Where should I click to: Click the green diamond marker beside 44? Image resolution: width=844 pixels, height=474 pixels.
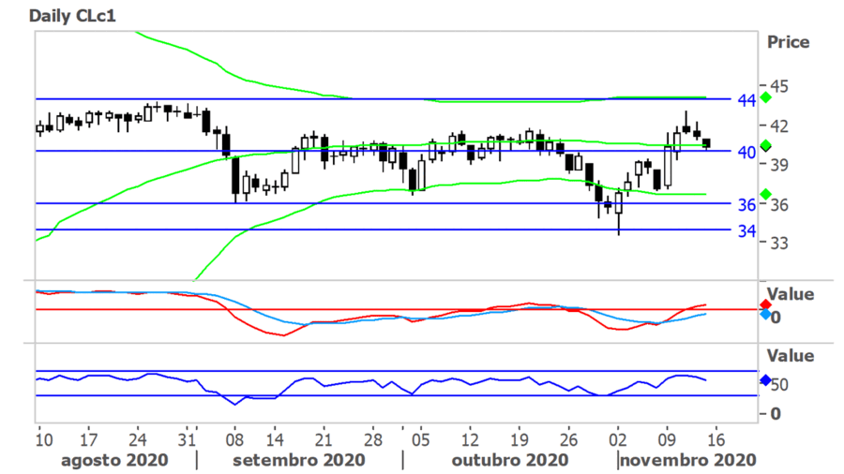click(x=765, y=97)
